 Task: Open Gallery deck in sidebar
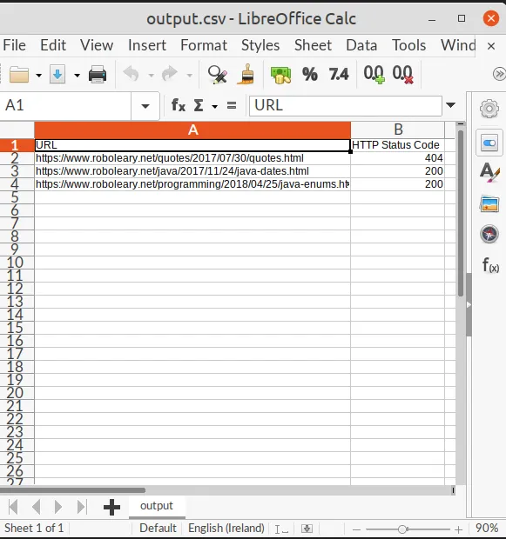tap(489, 203)
